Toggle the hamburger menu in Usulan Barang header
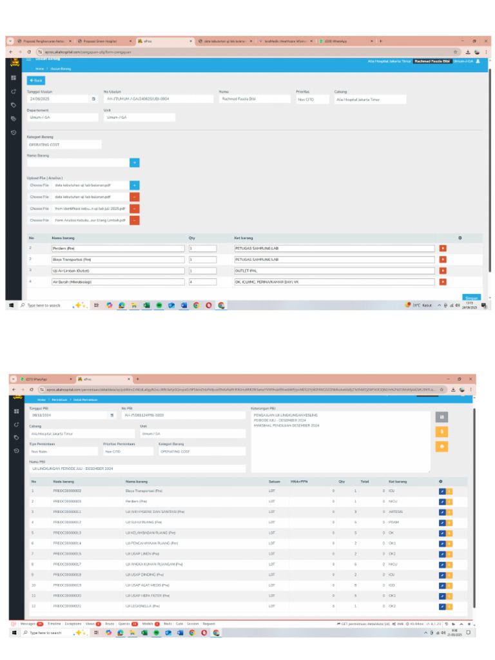Image resolution: width=495 pixels, height=660 pixels. (28, 59)
